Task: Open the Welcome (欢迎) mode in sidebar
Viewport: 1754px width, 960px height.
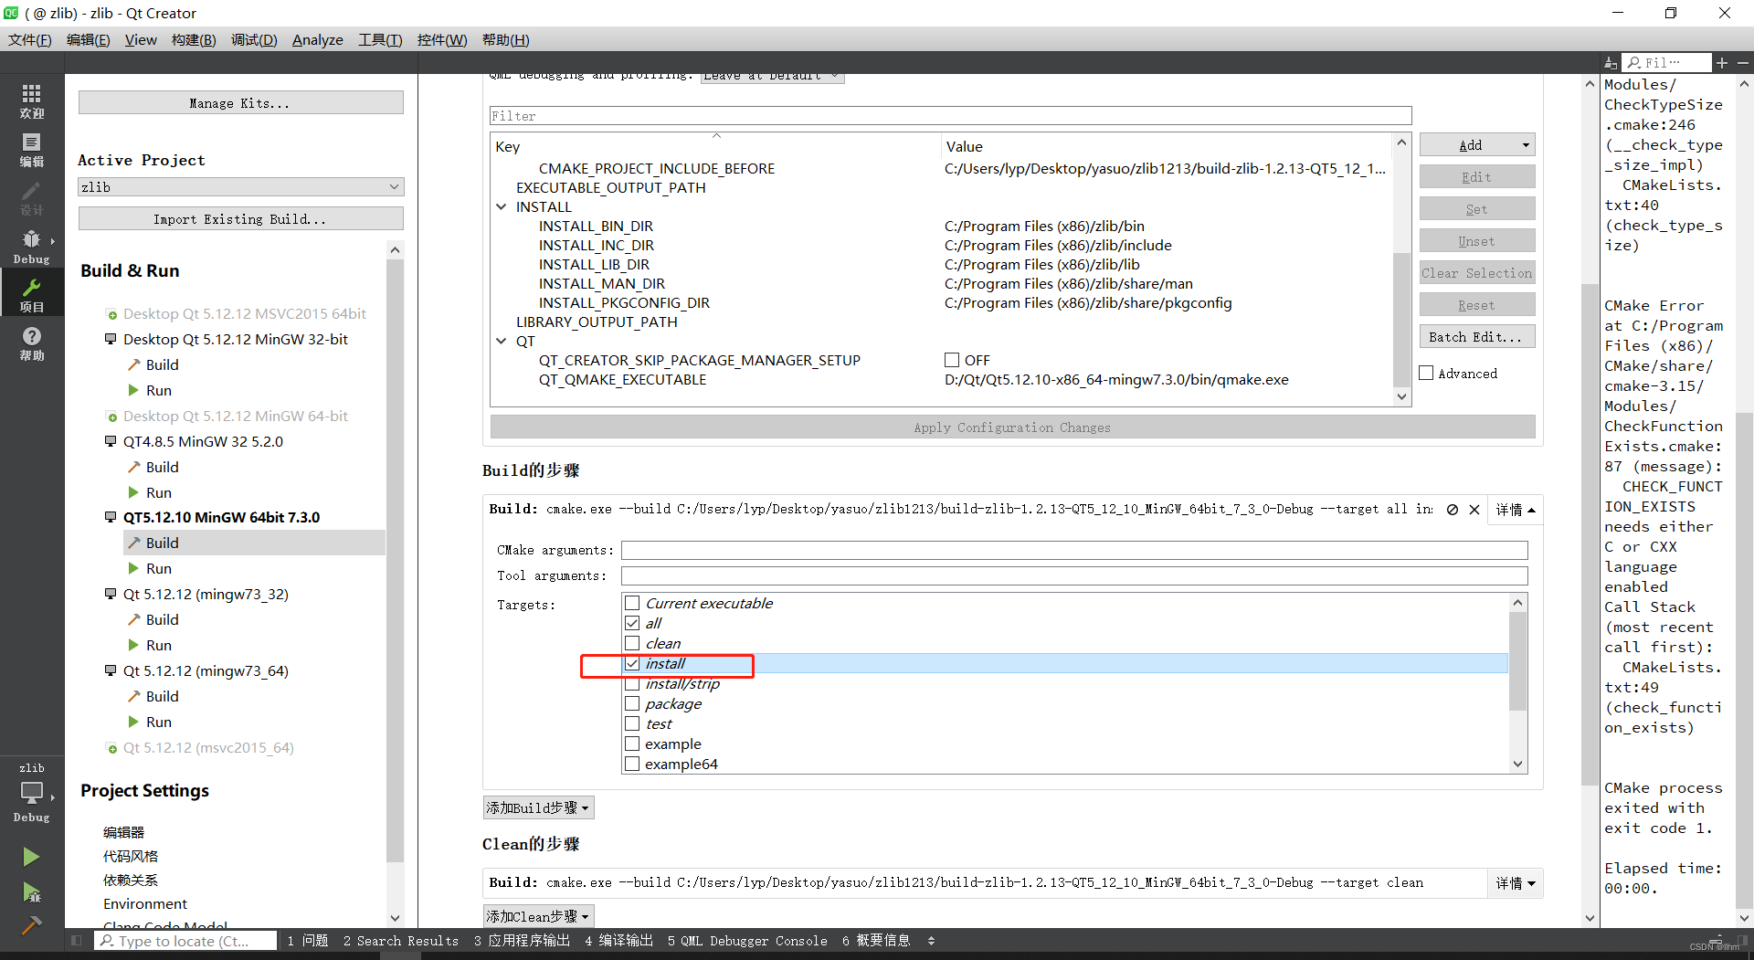Action: pos(32,100)
